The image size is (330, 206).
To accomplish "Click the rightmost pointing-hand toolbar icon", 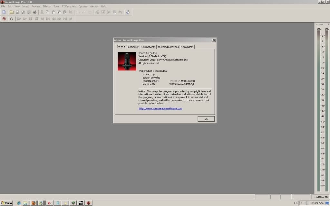I will pos(128,12).
